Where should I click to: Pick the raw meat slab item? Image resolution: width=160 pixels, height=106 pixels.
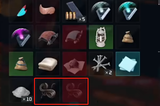(48, 11)
